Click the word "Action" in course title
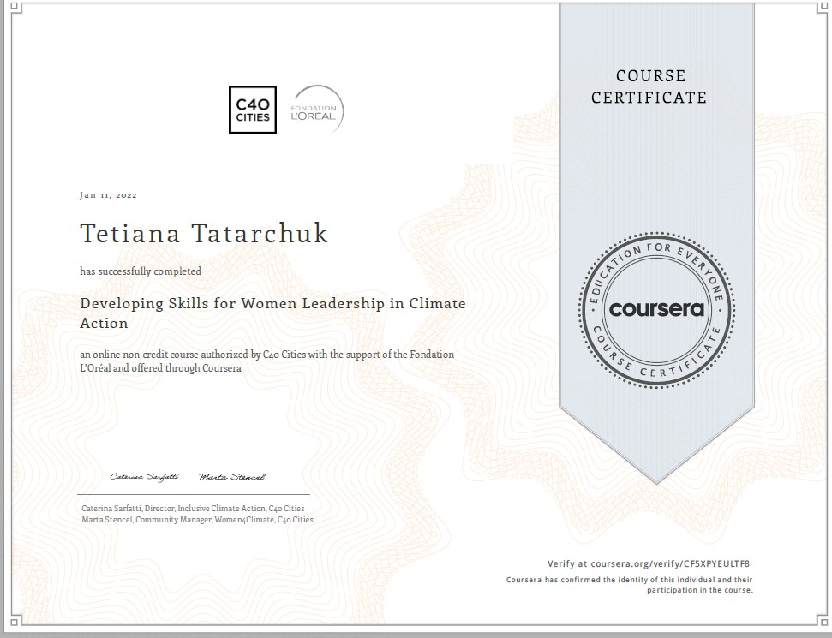This screenshot has height=638, width=832. tap(104, 324)
